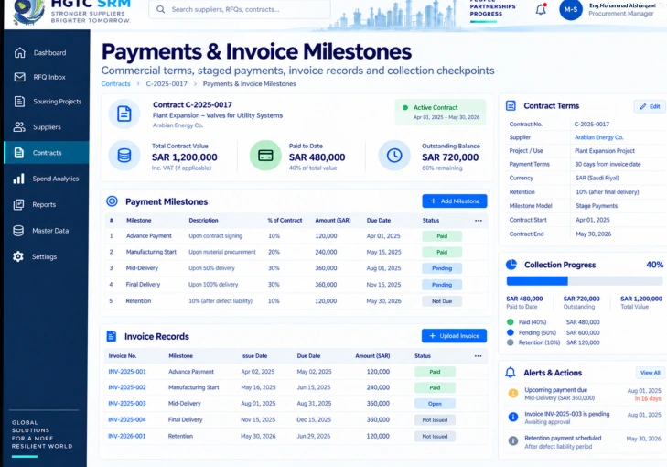Click the Active Contract status badge
667x467 pixels.
pos(440,112)
